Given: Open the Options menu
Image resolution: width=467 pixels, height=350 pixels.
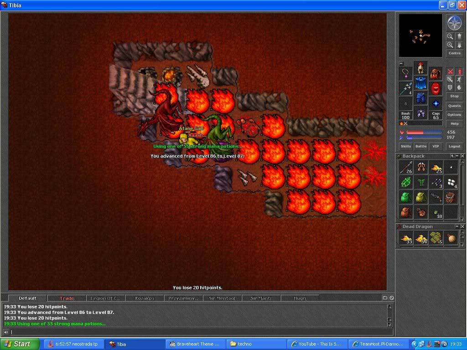Looking at the screenshot, I should click(455, 114).
